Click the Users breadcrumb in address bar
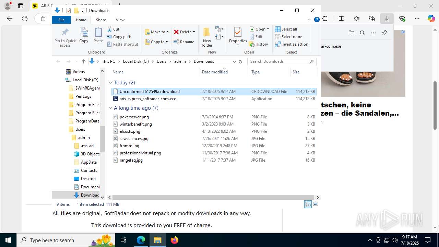This screenshot has width=439, height=247. (162, 61)
